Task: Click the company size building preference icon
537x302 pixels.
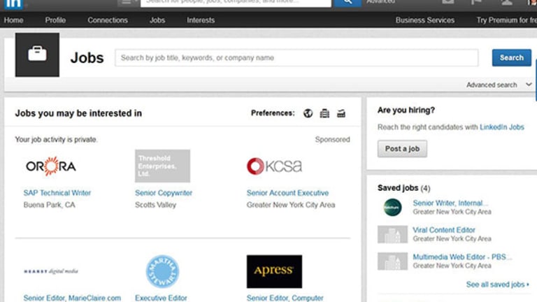Action: pos(324,113)
